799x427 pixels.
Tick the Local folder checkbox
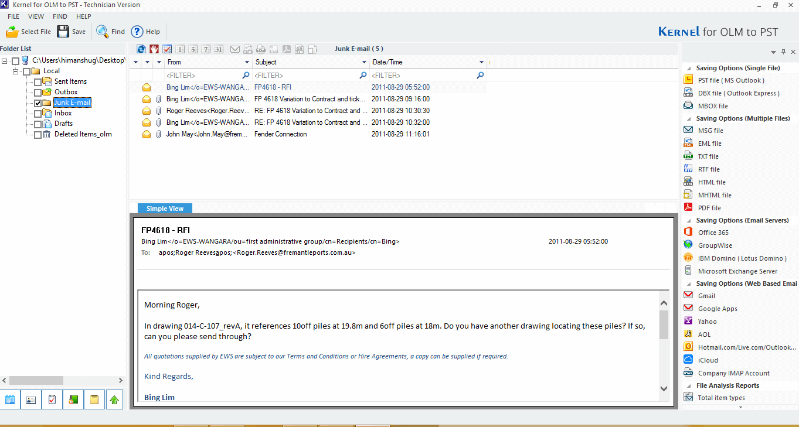[26, 71]
